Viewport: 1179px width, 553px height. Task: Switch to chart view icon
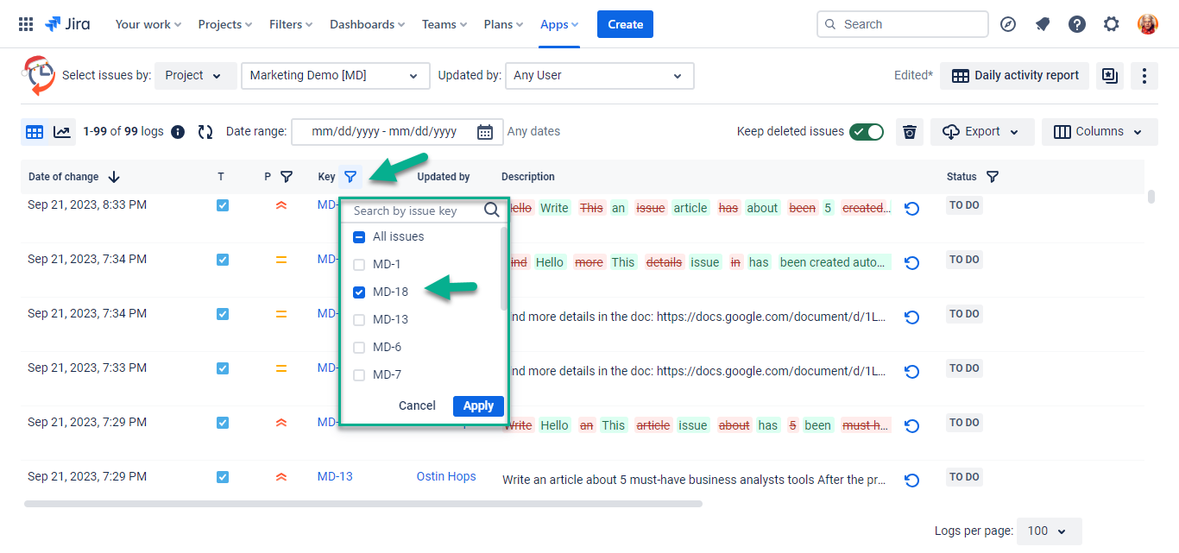(x=61, y=132)
